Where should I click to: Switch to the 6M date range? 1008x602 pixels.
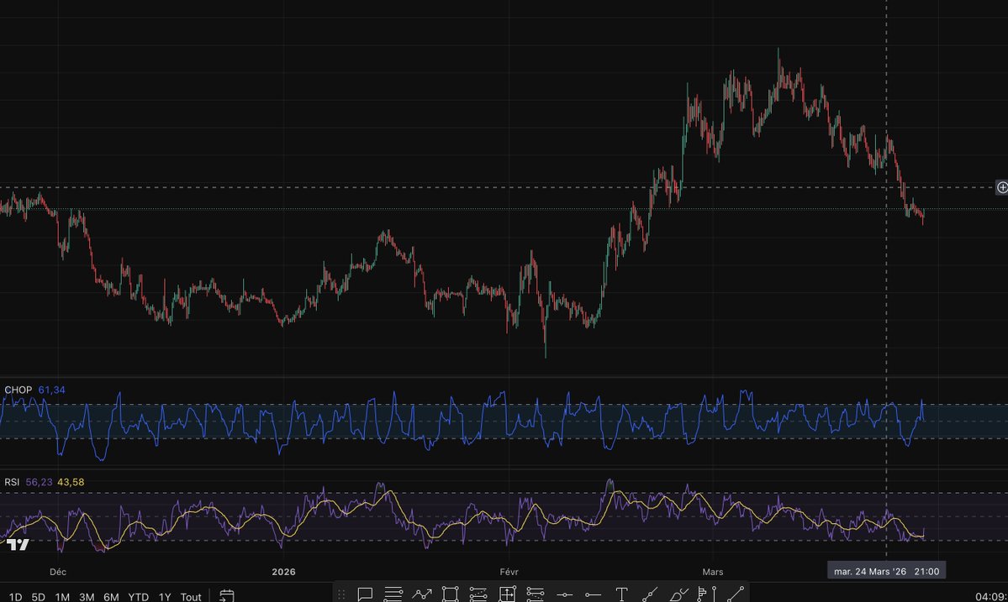(111, 597)
